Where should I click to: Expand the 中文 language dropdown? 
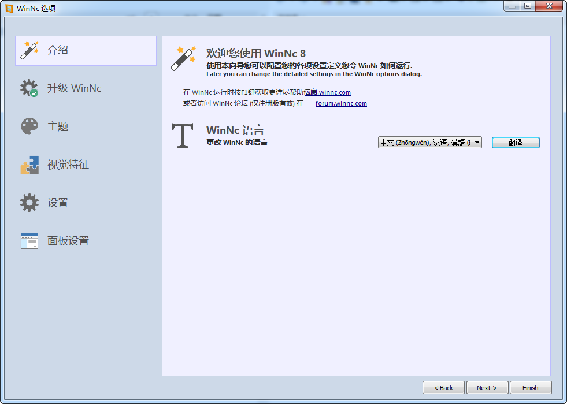click(429, 143)
